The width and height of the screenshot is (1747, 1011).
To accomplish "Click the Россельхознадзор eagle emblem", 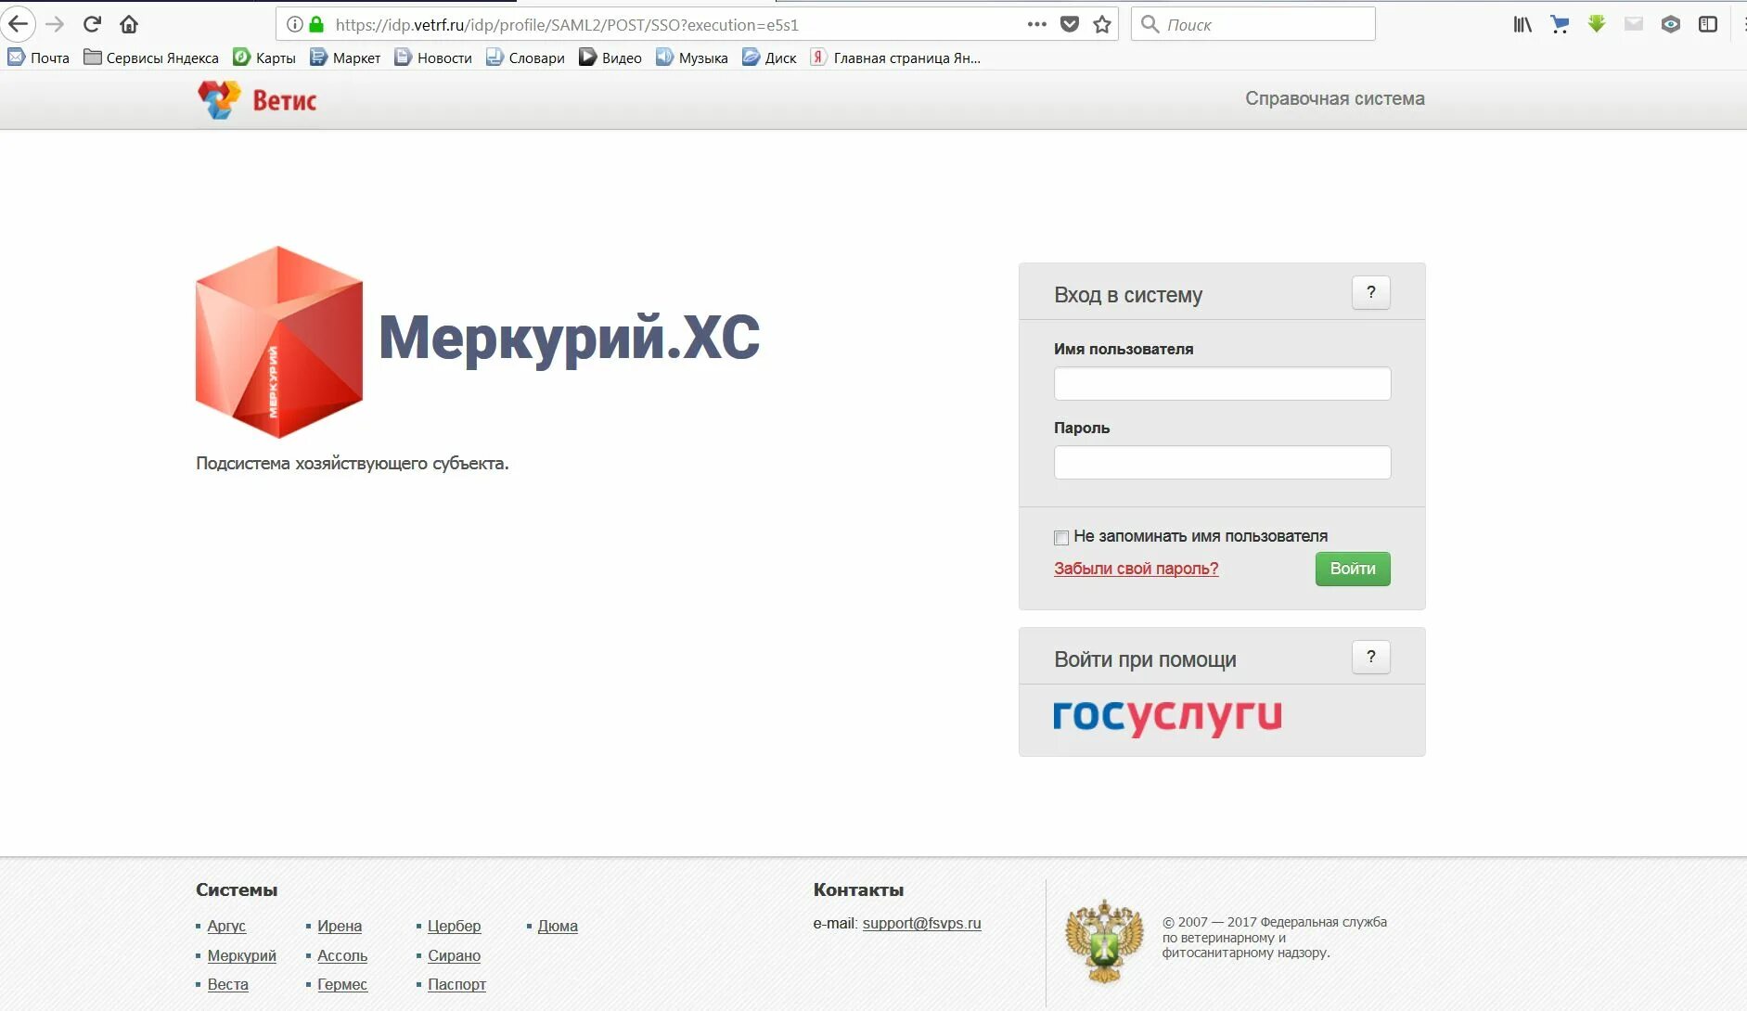I will pyautogui.click(x=1104, y=941).
